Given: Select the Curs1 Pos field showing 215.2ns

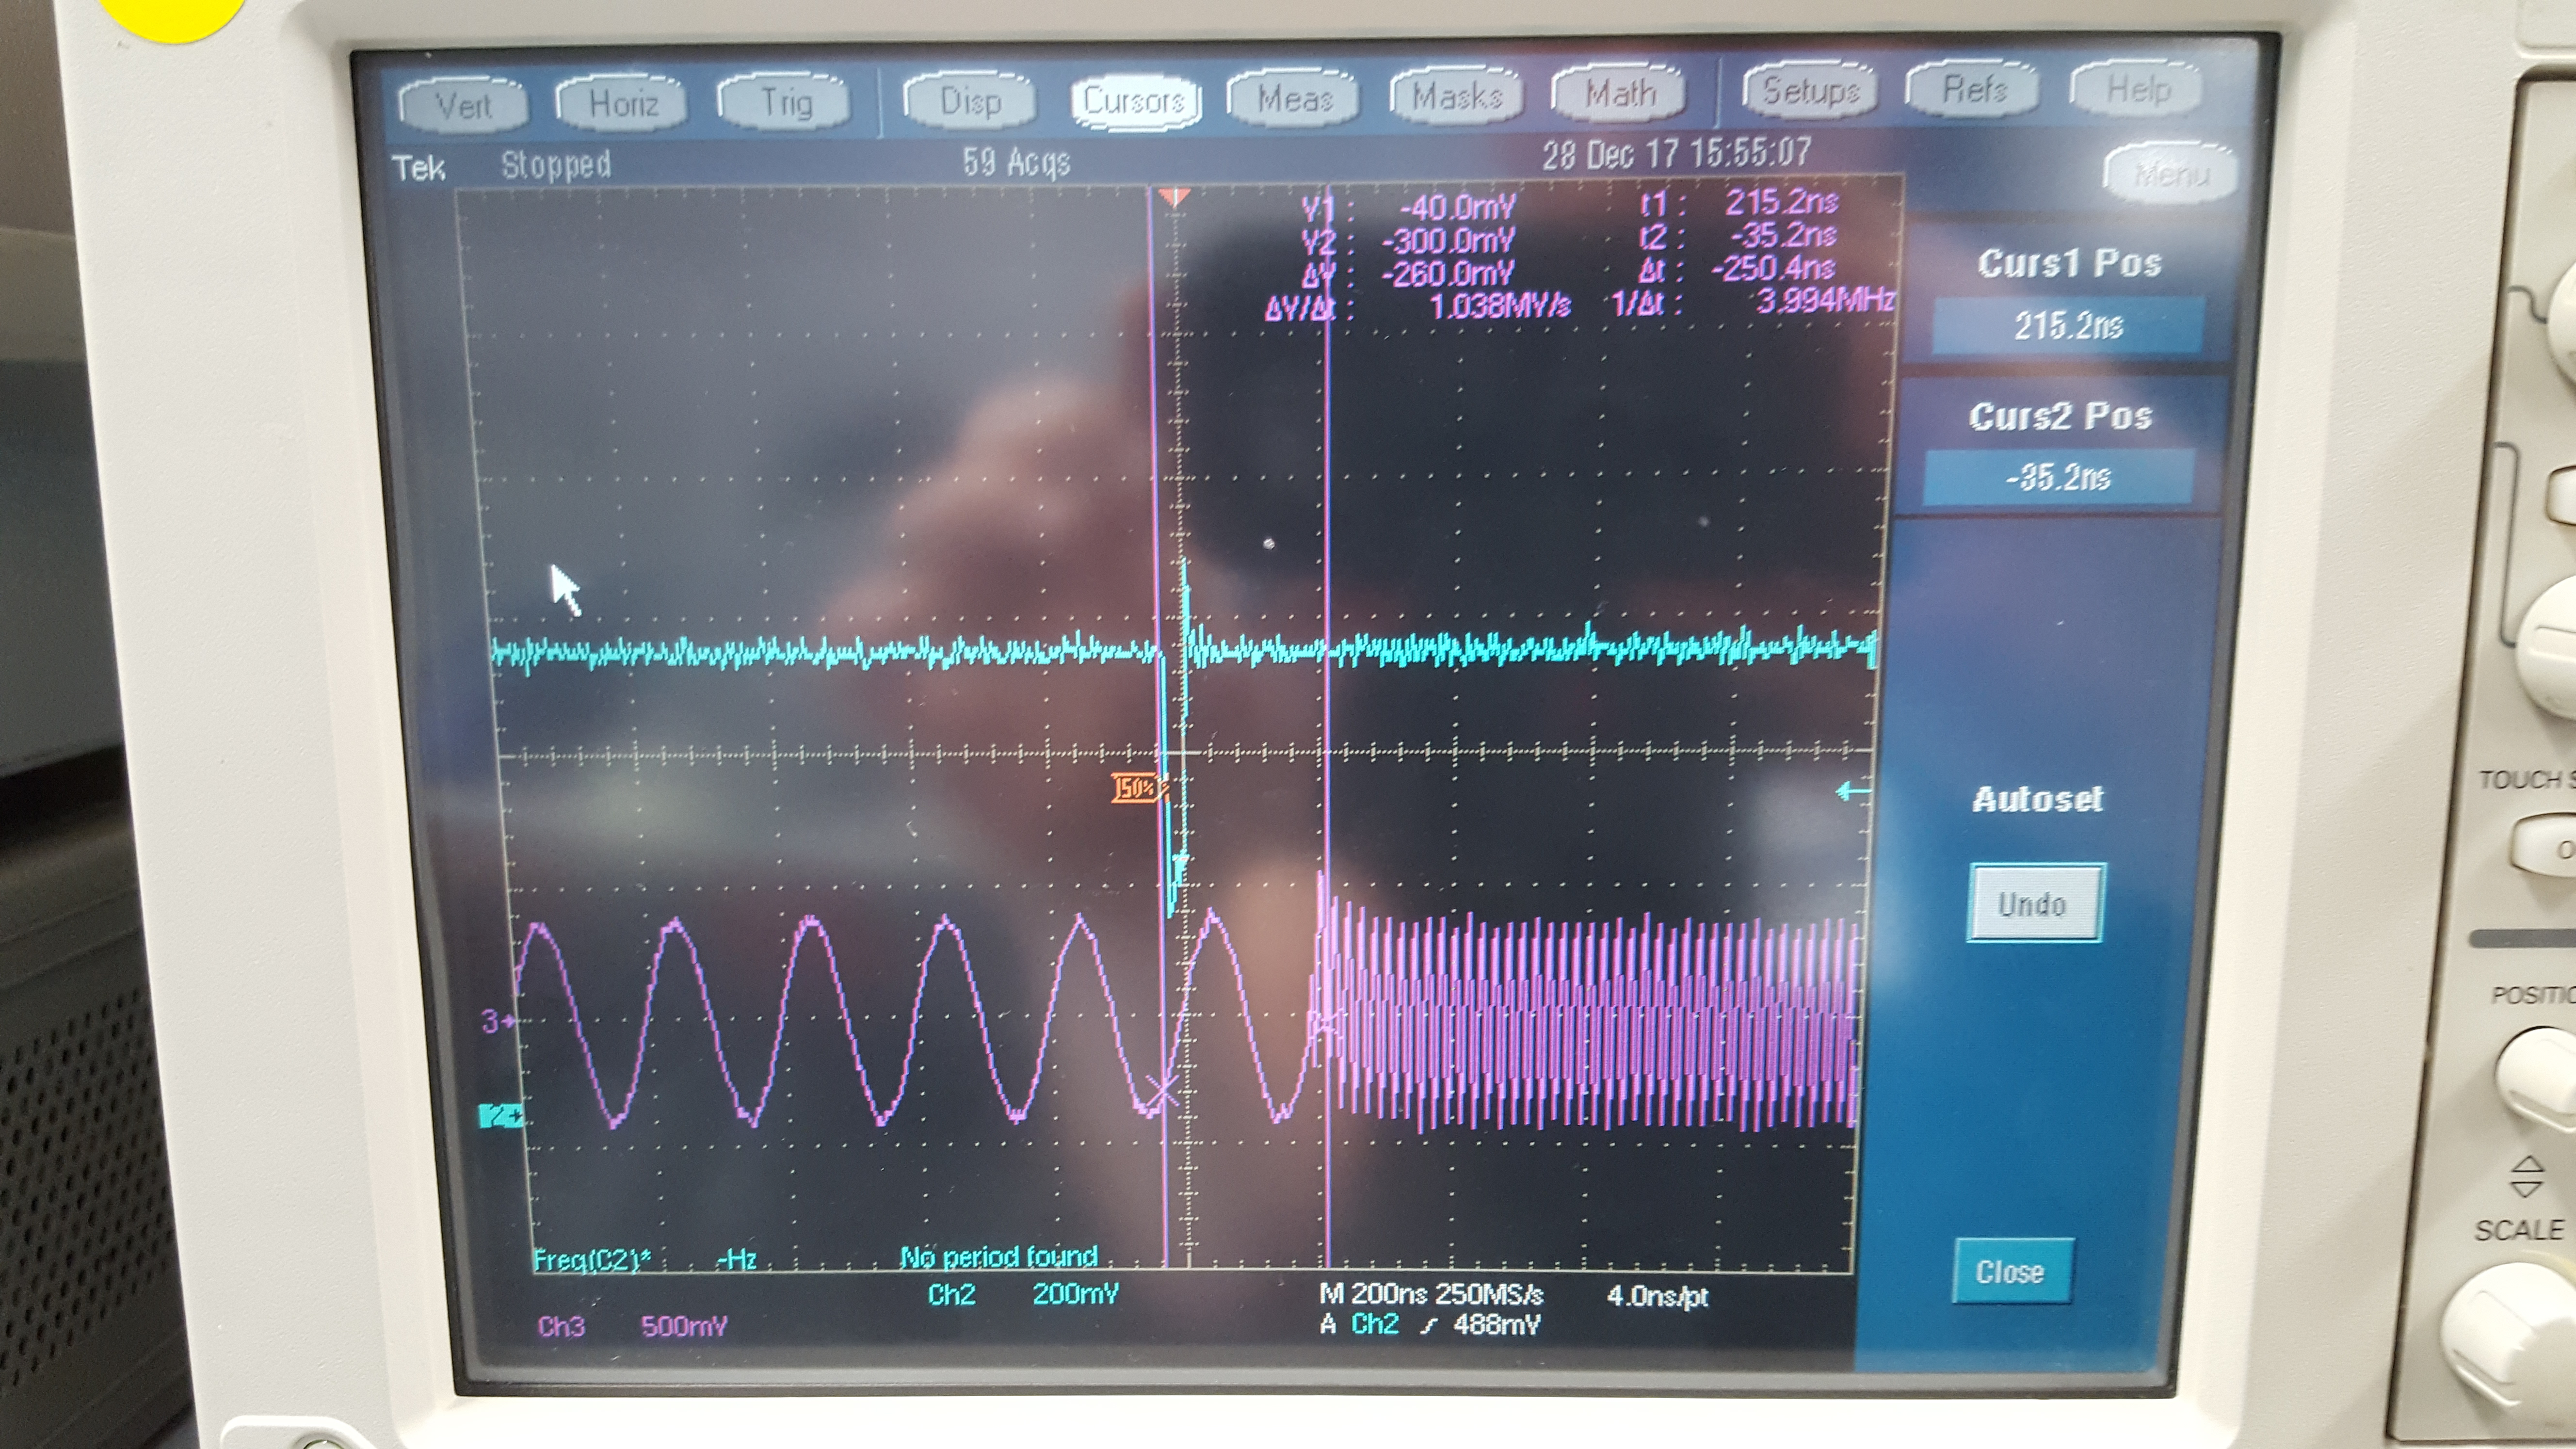Looking at the screenshot, I should (x=2068, y=326).
